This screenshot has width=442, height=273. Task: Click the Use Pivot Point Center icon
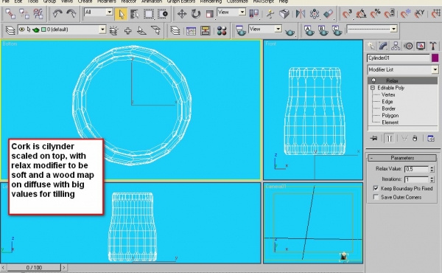254,13
